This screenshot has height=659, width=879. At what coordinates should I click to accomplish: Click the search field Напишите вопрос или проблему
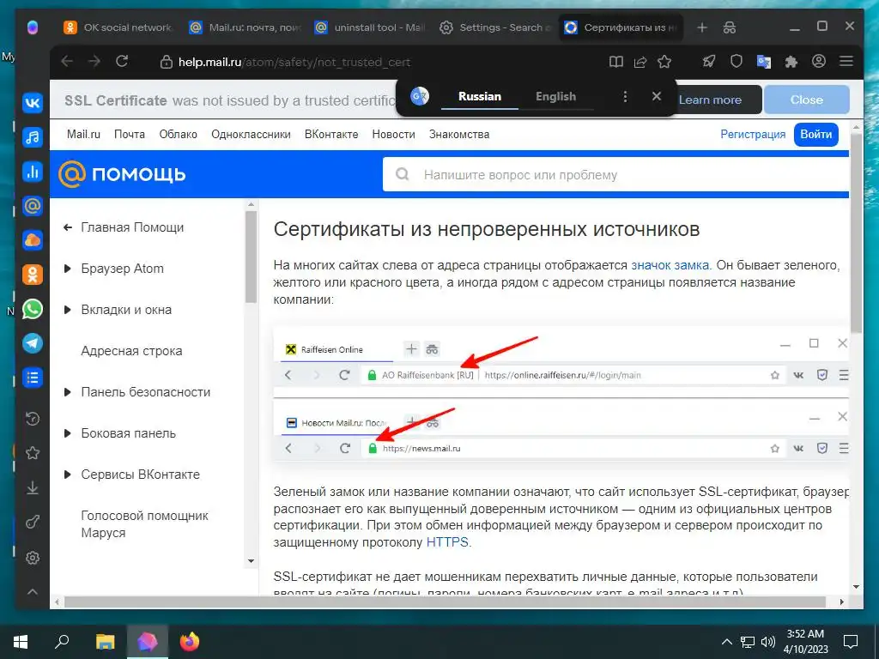point(615,174)
